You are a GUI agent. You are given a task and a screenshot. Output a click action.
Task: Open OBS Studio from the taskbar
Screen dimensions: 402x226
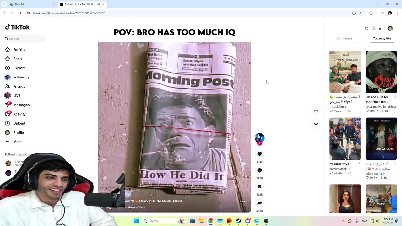click(x=266, y=221)
